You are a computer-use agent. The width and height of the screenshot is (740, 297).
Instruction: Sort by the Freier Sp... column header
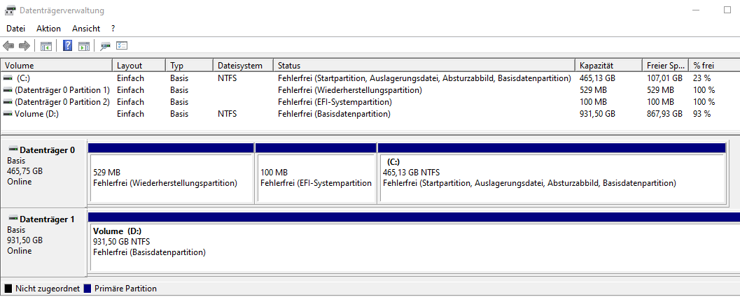click(x=665, y=66)
